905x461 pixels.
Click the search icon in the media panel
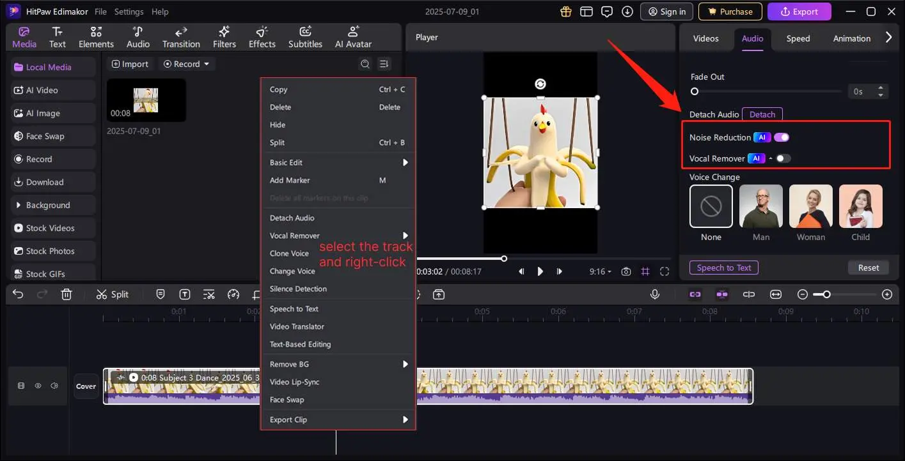(365, 64)
